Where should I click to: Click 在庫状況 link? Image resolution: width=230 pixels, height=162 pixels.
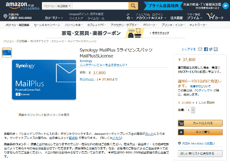(195, 86)
